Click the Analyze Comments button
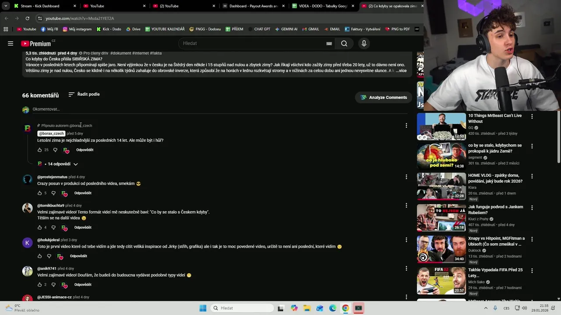The width and height of the screenshot is (561, 315). point(383,98)
